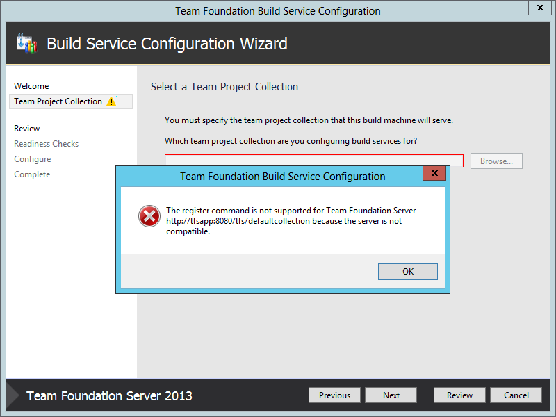Select the Welcome step in the sidebar
This screenshot has height=417, width=556.
tap(31, 85)
